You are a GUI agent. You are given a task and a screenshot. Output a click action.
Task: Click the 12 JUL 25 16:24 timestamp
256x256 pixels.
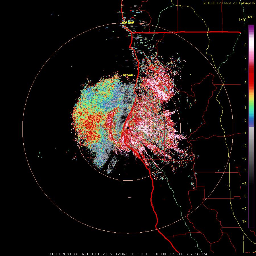pyautogui.click(x=188, y=254)
